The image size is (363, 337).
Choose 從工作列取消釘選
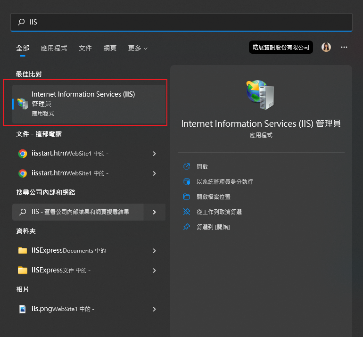tap(219, 212)
